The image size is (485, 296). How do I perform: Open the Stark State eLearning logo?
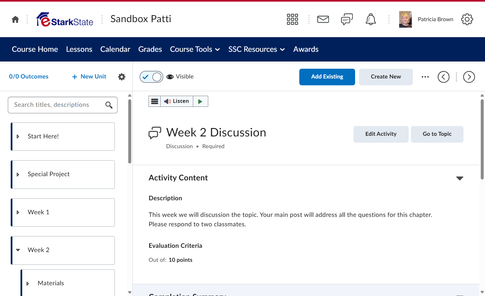[x=65, y=20]
